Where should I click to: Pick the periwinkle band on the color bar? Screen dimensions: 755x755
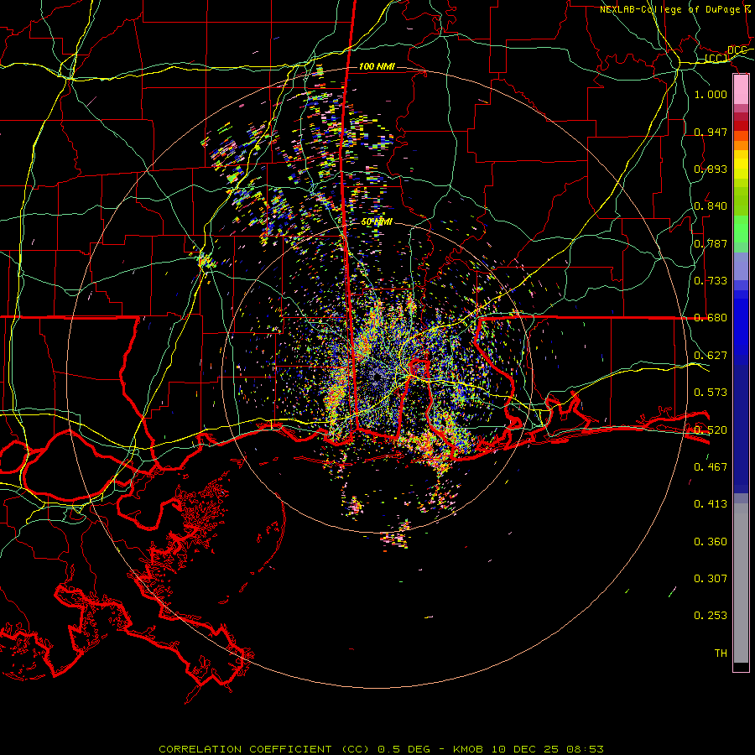pyautogui.click(x=741, y=266)
